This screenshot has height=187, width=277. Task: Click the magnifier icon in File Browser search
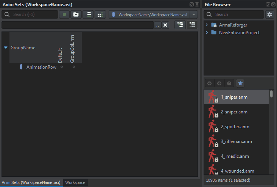[x=209, y=14]
